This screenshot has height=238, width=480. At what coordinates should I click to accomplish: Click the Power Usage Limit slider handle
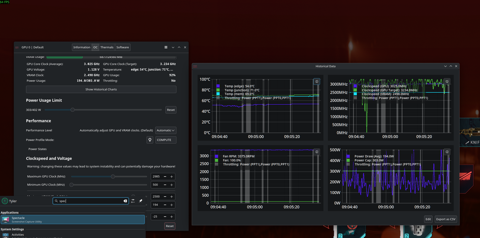[73, 110]
